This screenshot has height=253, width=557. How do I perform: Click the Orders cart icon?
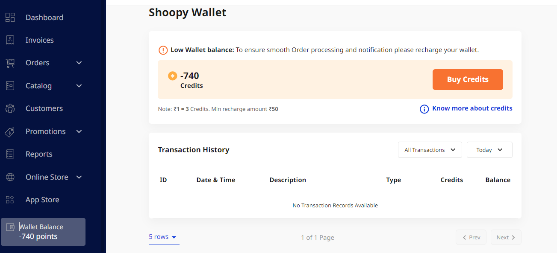point(10,63)
